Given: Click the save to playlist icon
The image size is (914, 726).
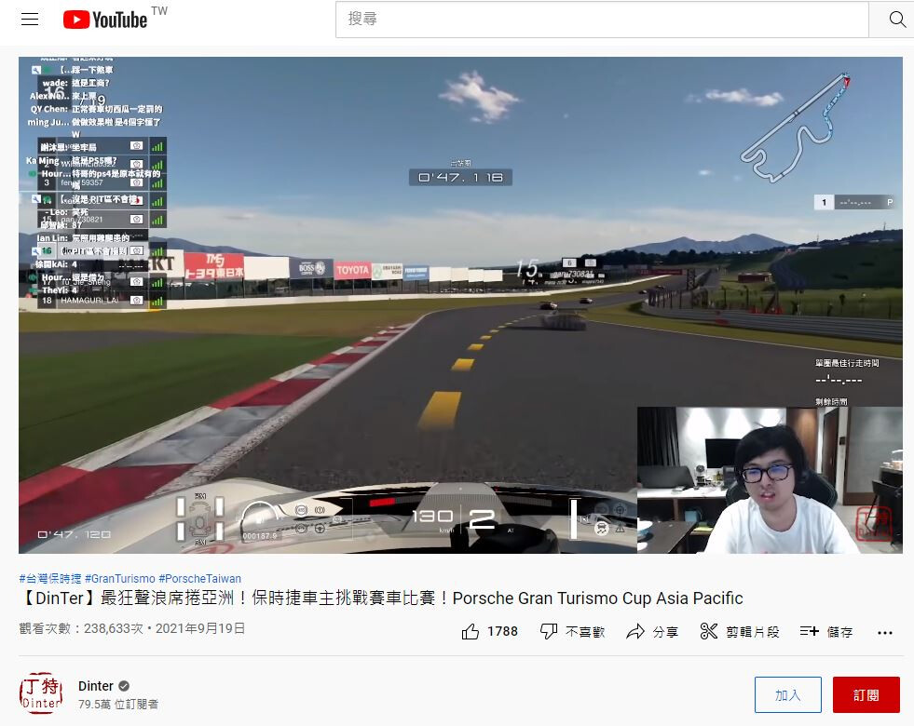Looking at the screenshot, I should pyautogui.click(x=809, y=632).
